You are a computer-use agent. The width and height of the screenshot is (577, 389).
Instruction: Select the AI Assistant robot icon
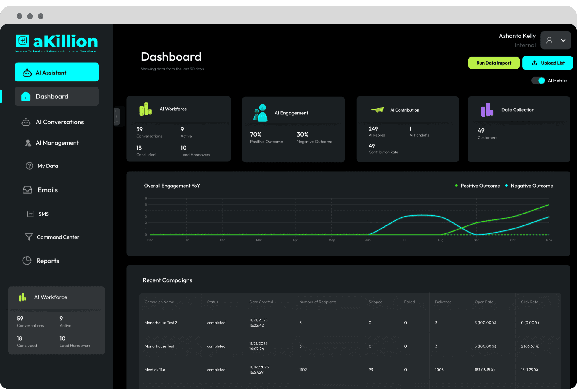click(27, 72)
